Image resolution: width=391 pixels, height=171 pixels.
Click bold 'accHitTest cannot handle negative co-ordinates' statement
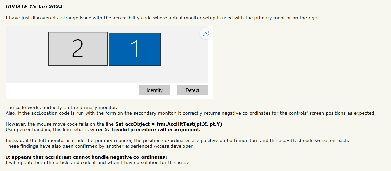[86, 157]
